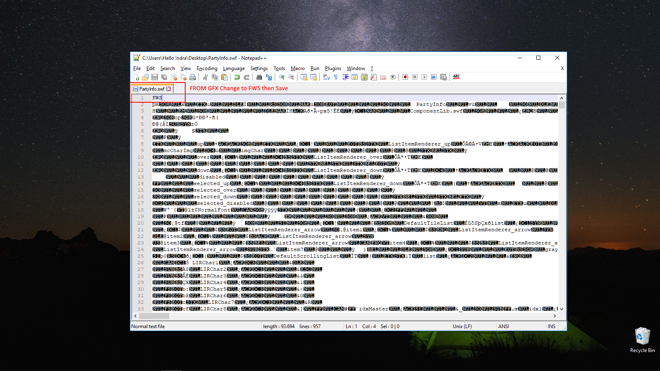The height and width of the screenshot is (371, 660).
Task: Create a new file
Action: click(x=136, y=77)
